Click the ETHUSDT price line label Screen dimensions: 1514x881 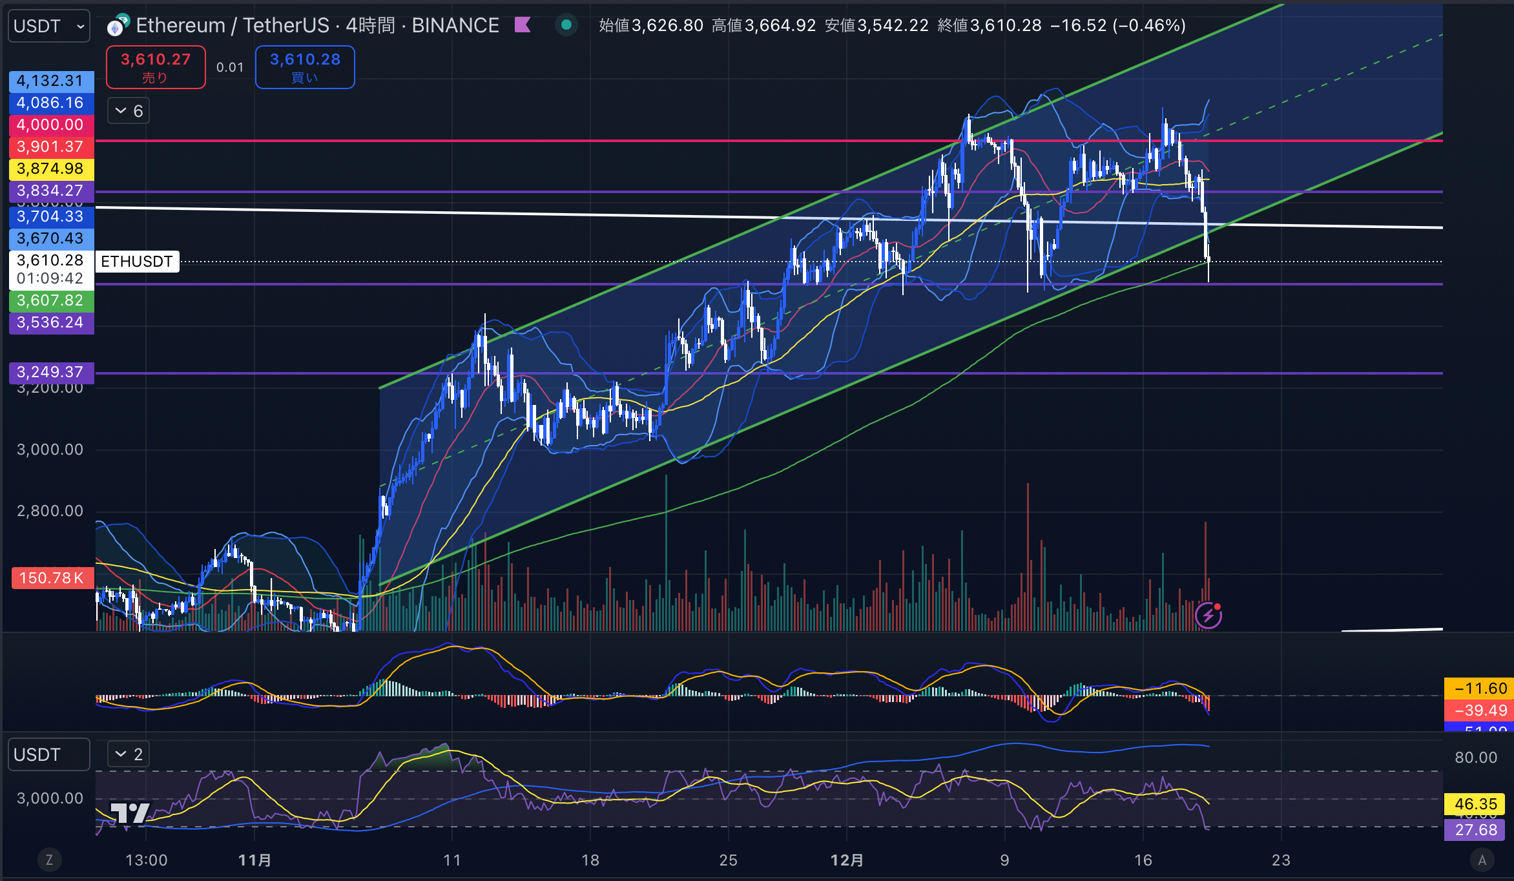(137, 262)
